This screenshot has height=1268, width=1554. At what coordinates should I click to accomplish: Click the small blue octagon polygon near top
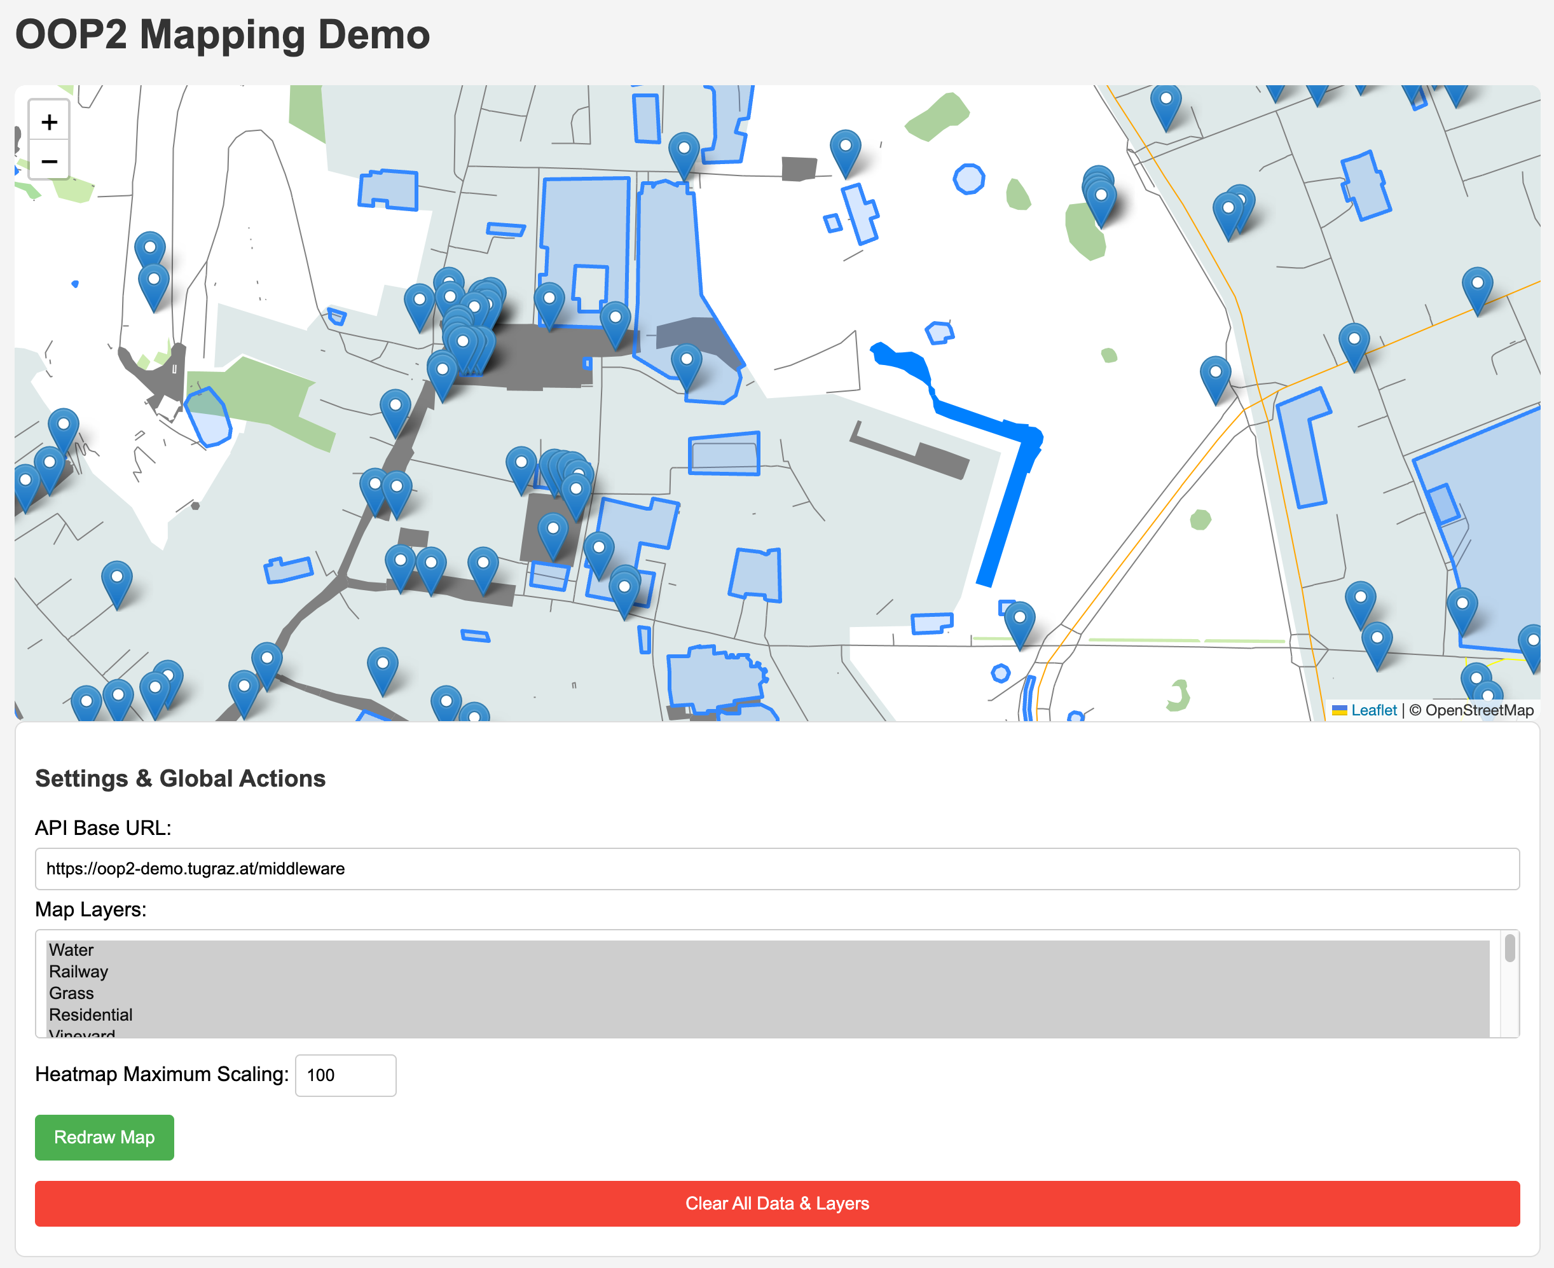click(968, 178)
